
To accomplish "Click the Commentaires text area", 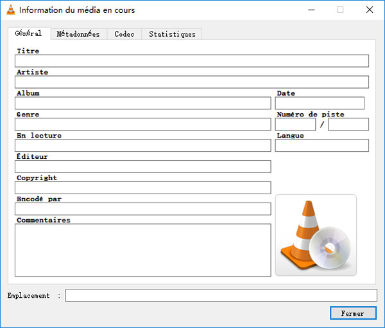I will [x=142, y=250].
